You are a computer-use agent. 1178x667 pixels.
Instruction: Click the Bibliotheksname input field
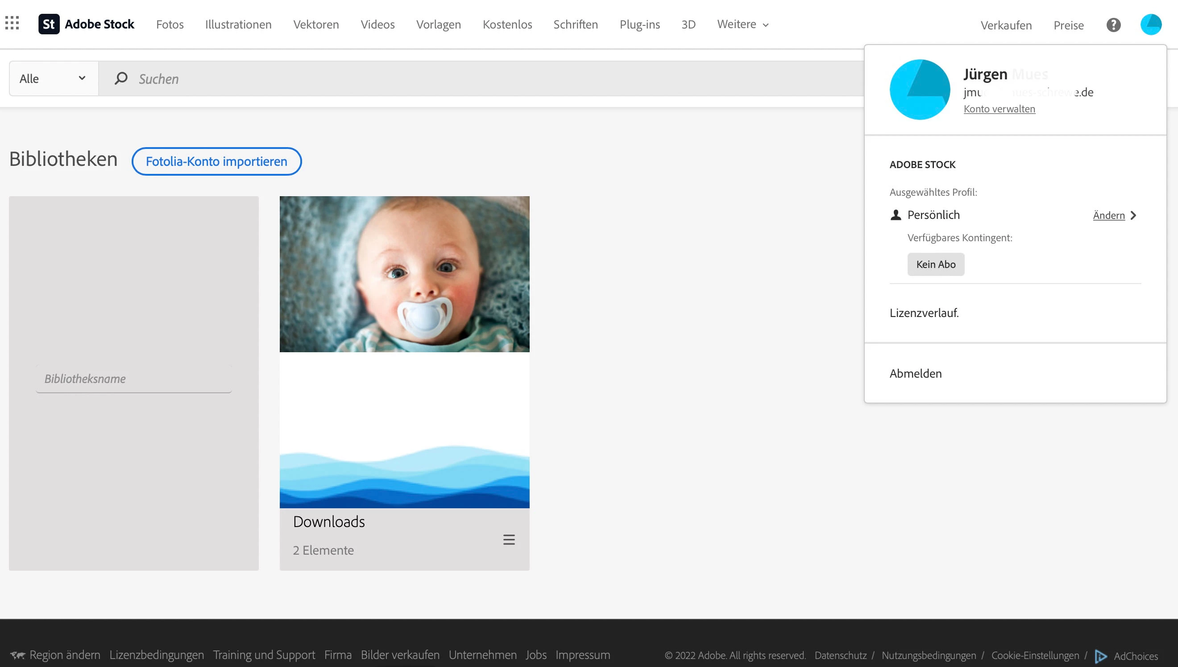(133, 379)
